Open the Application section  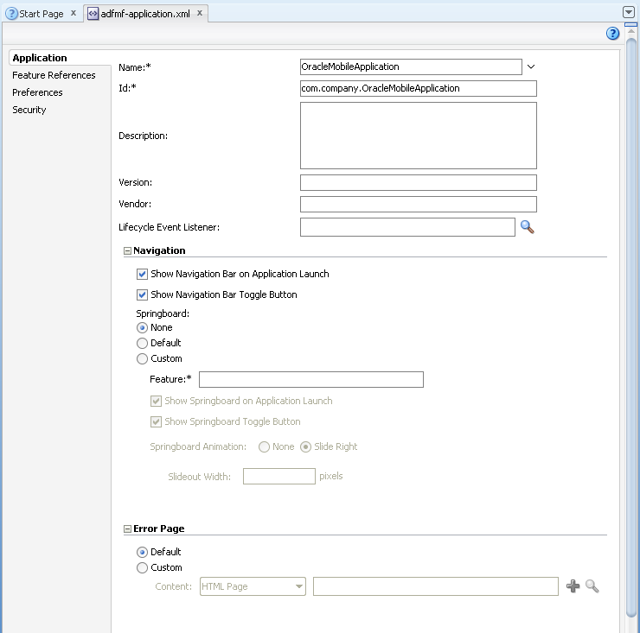coord(40,58)
